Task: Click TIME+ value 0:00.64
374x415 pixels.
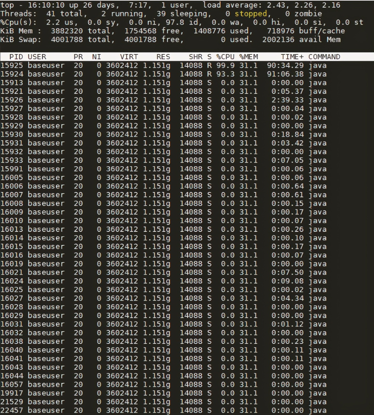Action: [x=288, y=186]
